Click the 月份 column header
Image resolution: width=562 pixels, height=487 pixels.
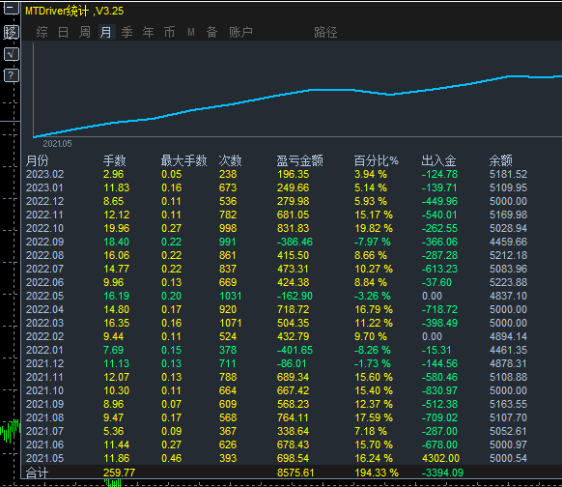click(x=37, y=160)
